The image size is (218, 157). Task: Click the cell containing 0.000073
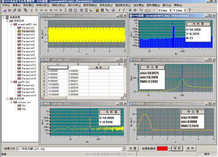(78, 84)
